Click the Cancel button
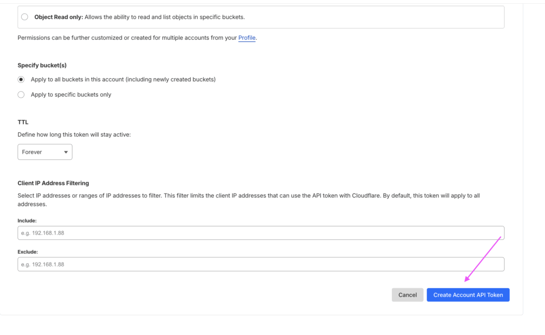 (407, 295)
